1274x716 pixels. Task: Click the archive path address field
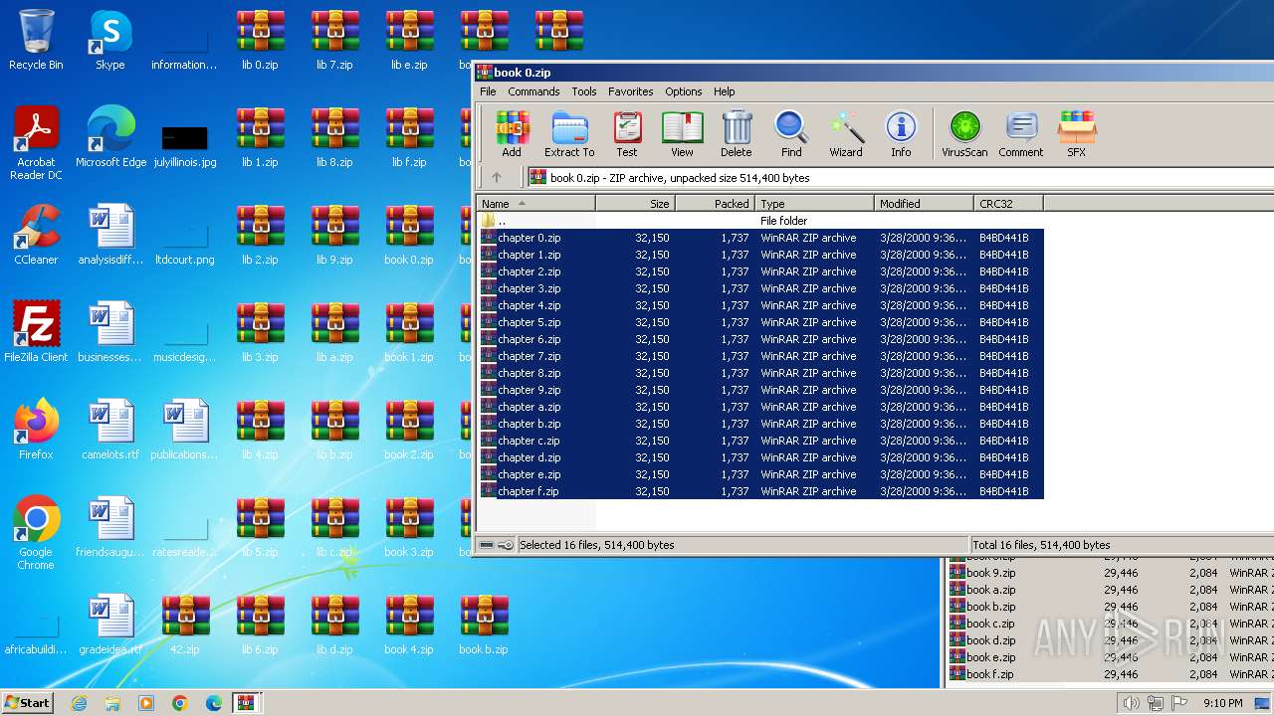[x=901, y=178]
